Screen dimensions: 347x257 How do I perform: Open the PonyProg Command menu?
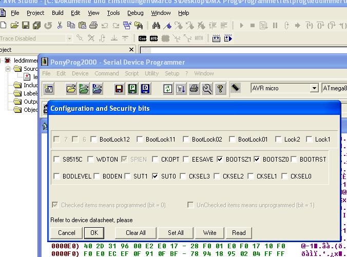click(107, 73)
